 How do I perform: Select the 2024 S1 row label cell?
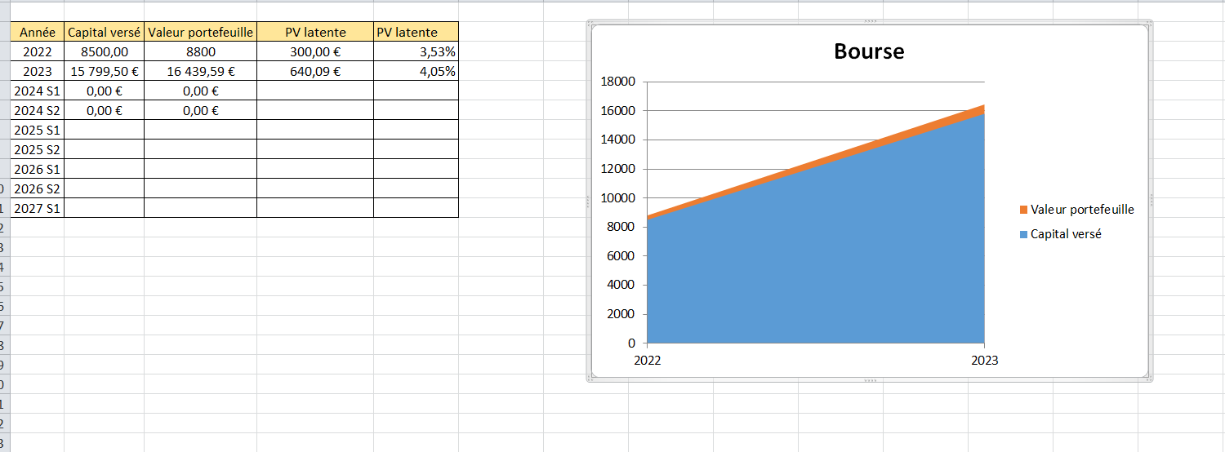[x=38, y=91]
